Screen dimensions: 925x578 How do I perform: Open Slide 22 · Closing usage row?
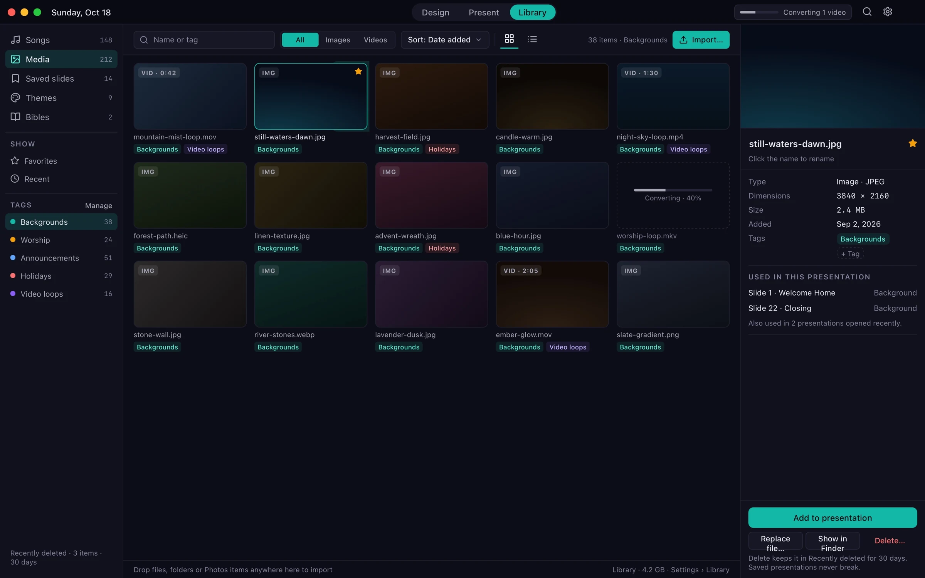coord(832,308)
